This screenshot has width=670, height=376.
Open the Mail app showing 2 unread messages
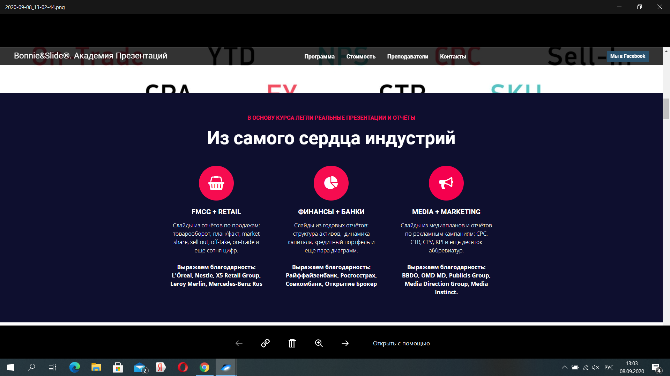tap(139, 367)
